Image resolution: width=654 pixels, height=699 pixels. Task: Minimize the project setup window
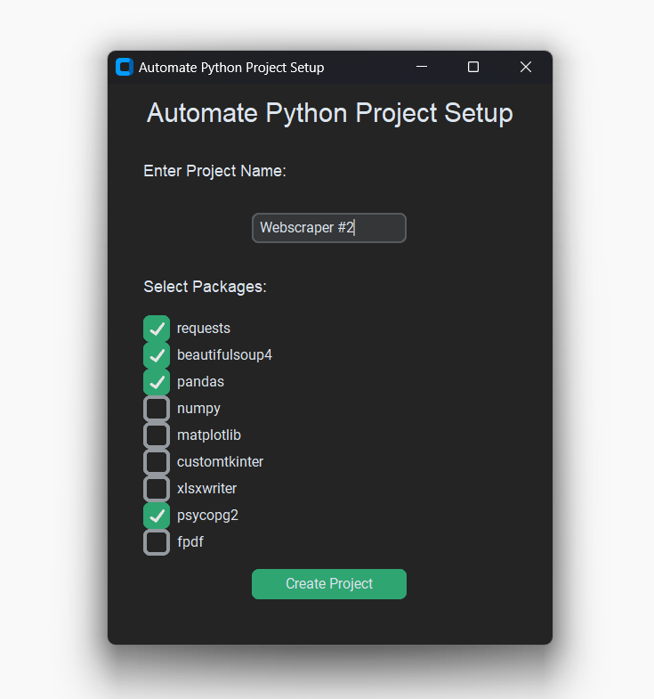pos(422,68)
